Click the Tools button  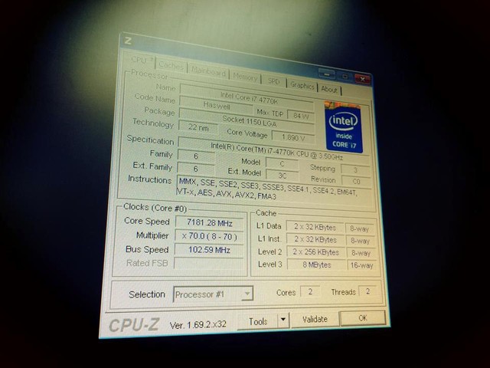point(257,321)
